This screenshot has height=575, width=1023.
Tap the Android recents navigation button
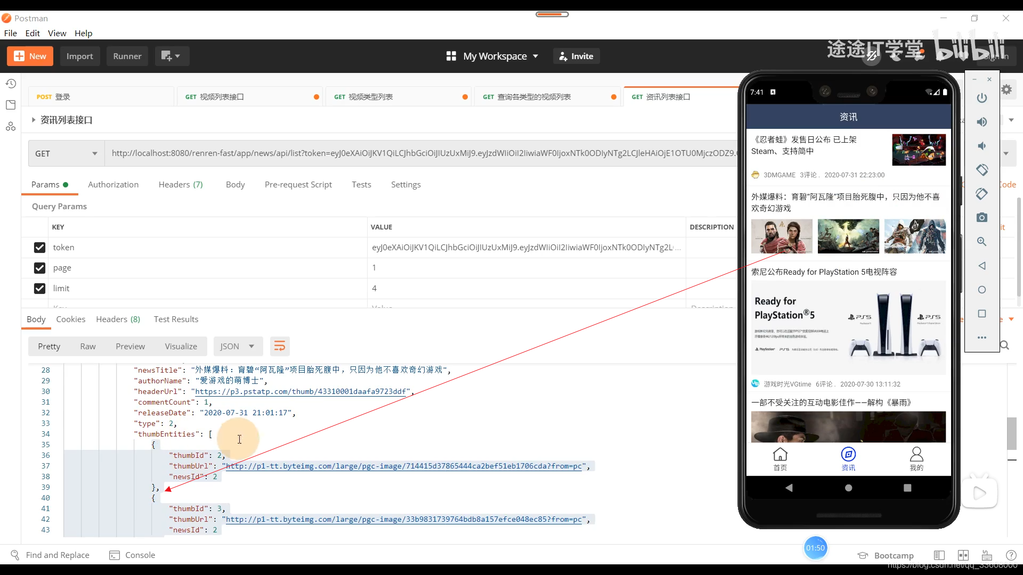pyautogui.click(x=907, y=488)
